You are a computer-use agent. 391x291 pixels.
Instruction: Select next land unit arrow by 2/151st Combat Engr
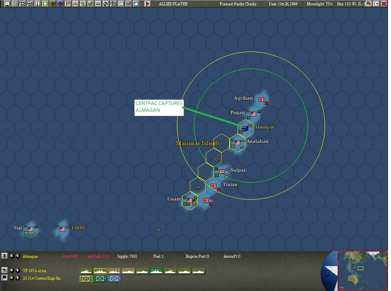[18, 278]
